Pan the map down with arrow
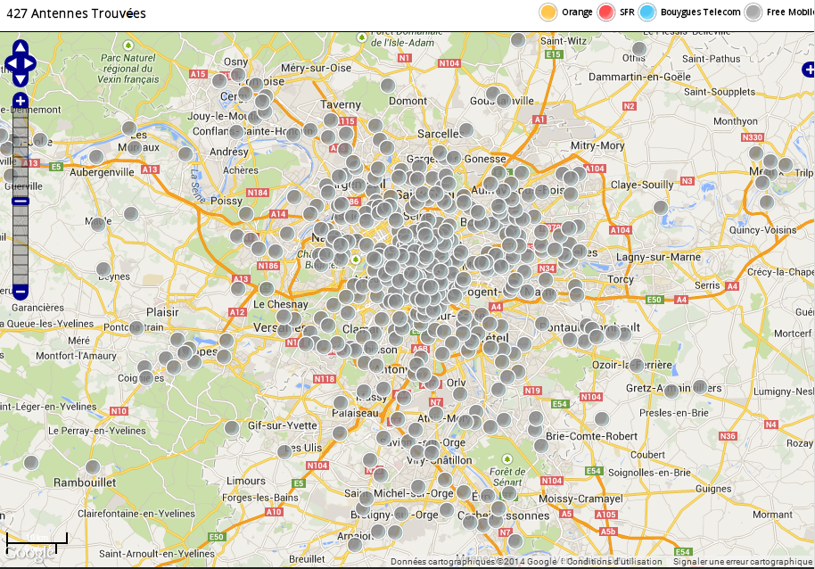This screenshot has width=815, height=569. (20, 79)
